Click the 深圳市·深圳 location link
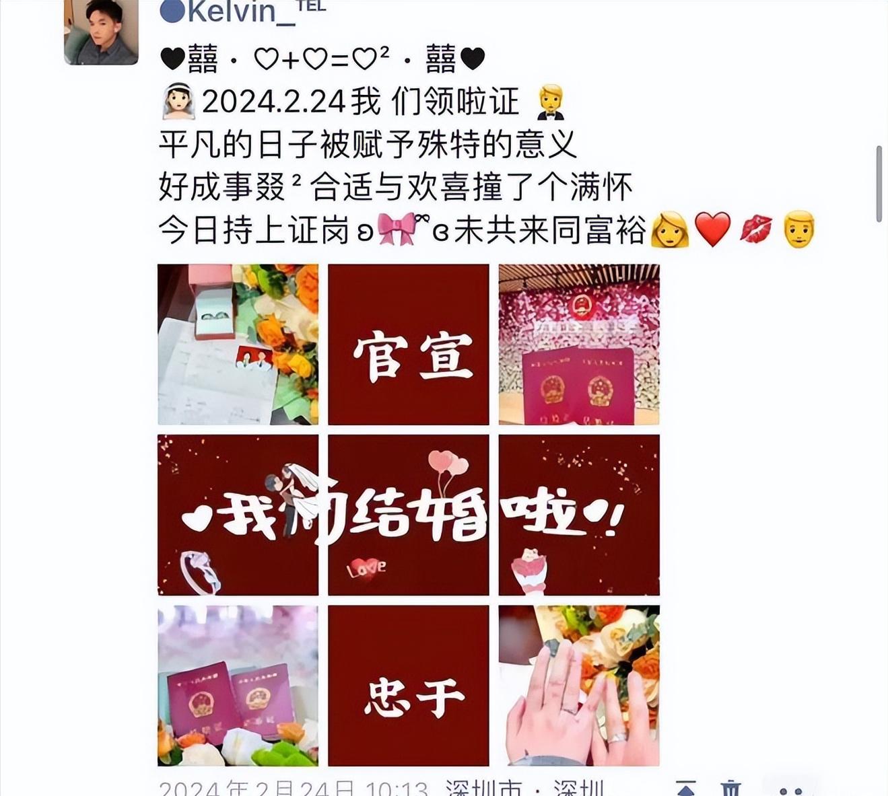The image size is (888, 796). pyautogui.click(x=525, y=788)
